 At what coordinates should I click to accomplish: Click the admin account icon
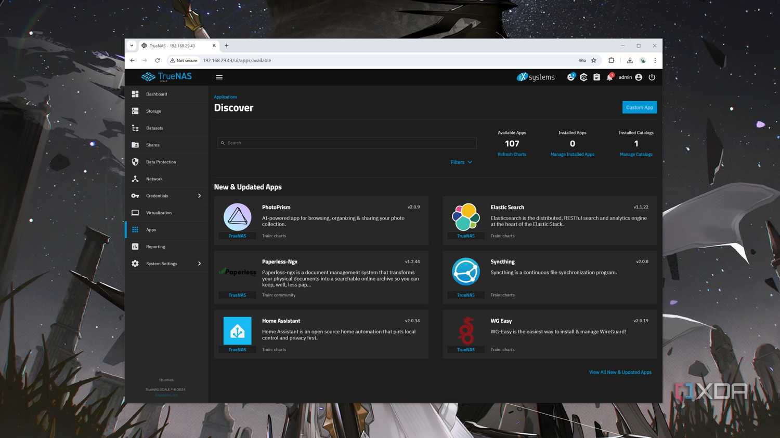639,77
